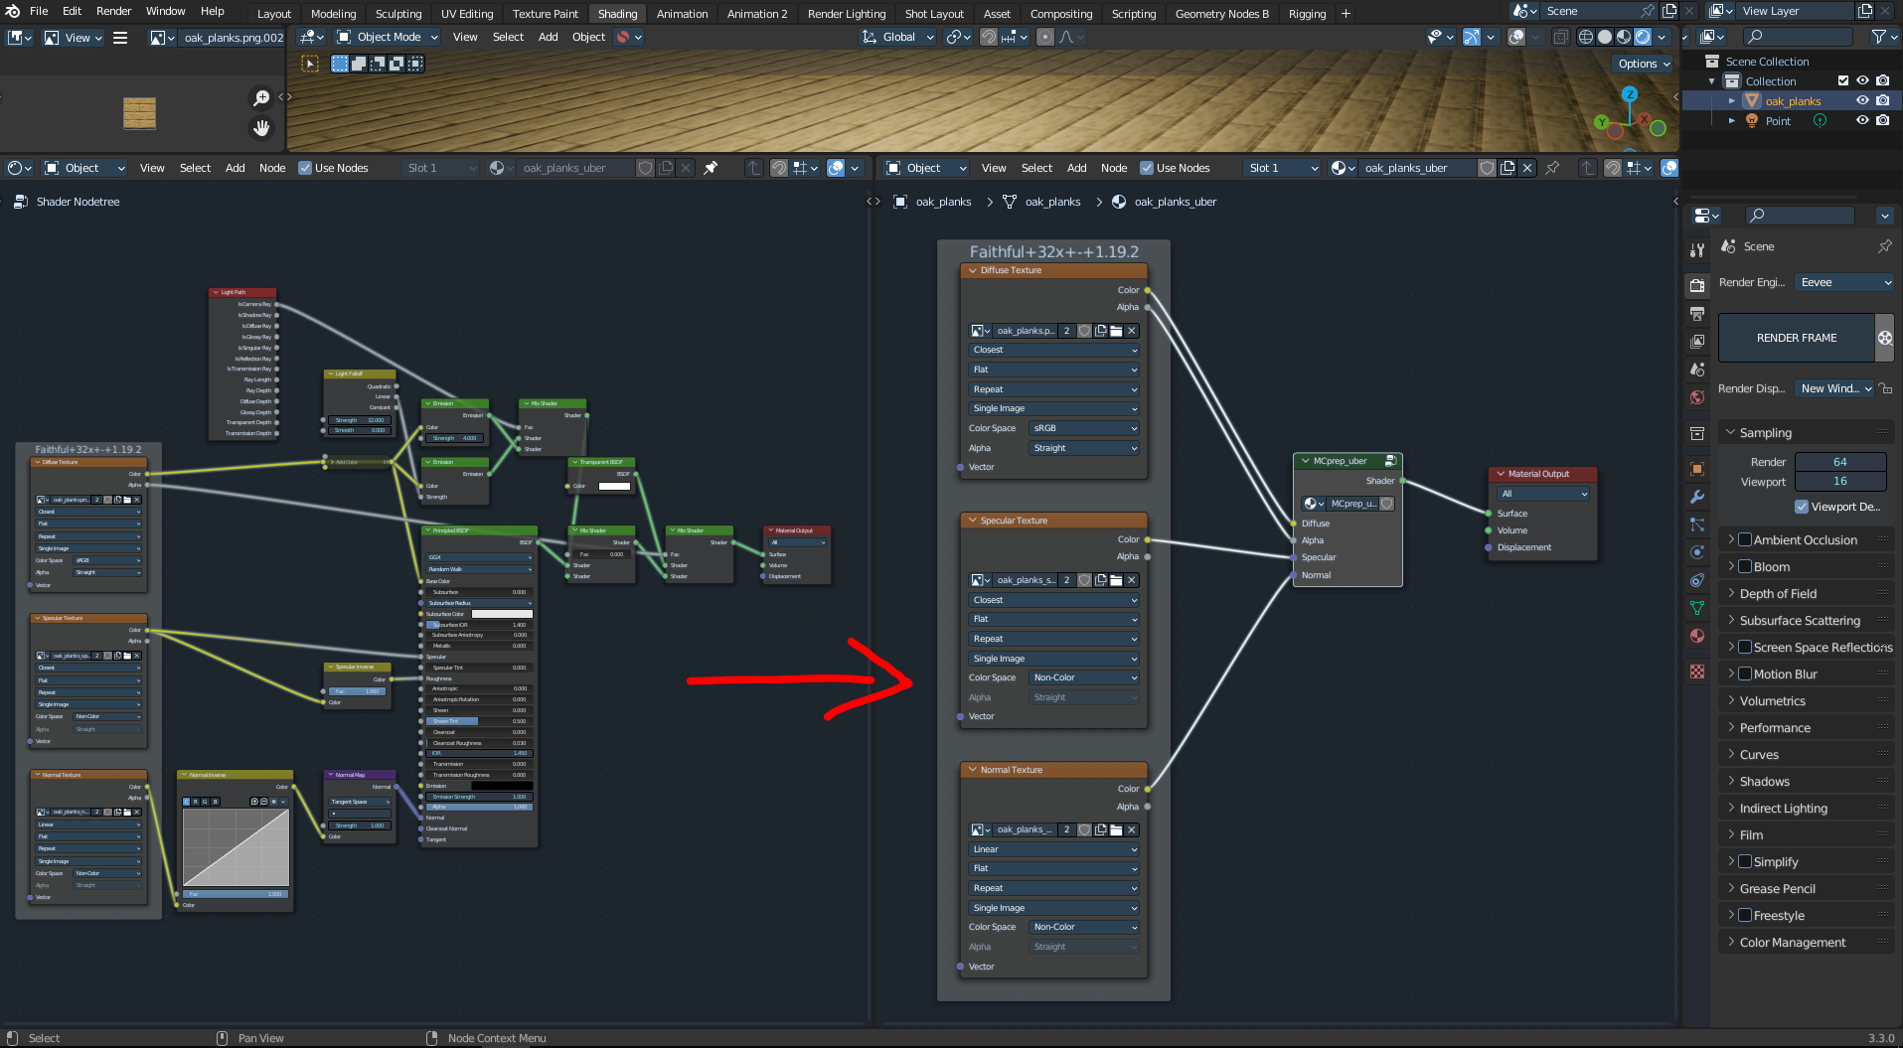Hide the Point light with the eye toggle
This screenshot has height=1048, width=1903.
coord(1862,120)
